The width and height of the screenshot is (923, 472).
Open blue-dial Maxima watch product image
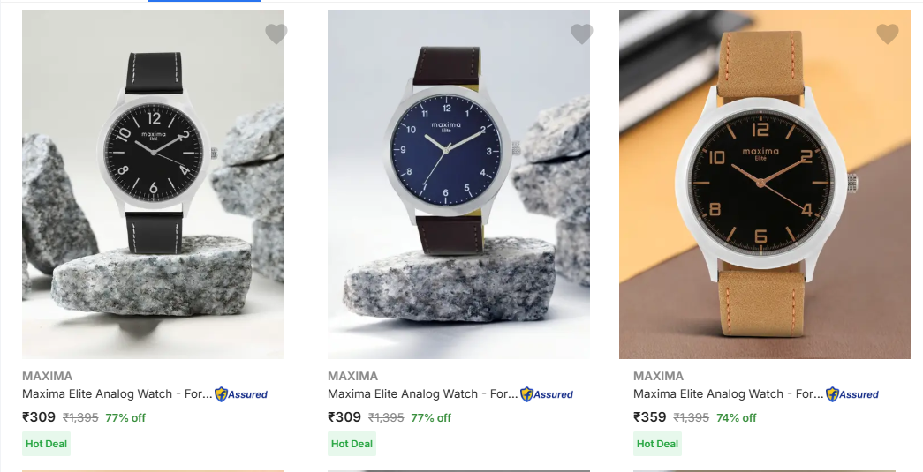(x=458, y=184)
